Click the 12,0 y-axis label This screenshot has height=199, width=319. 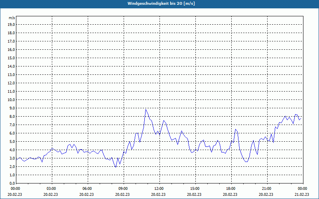click(x=12, y=83)
